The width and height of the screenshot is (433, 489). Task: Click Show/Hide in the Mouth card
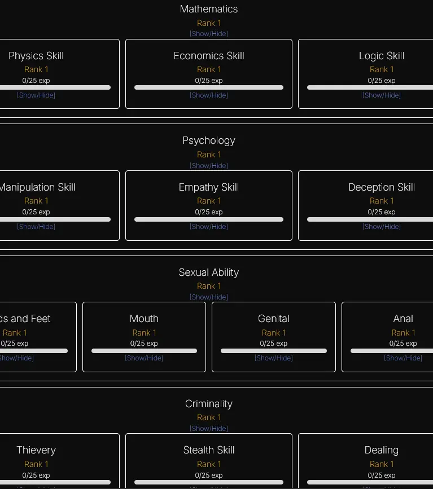coord(144,358)
